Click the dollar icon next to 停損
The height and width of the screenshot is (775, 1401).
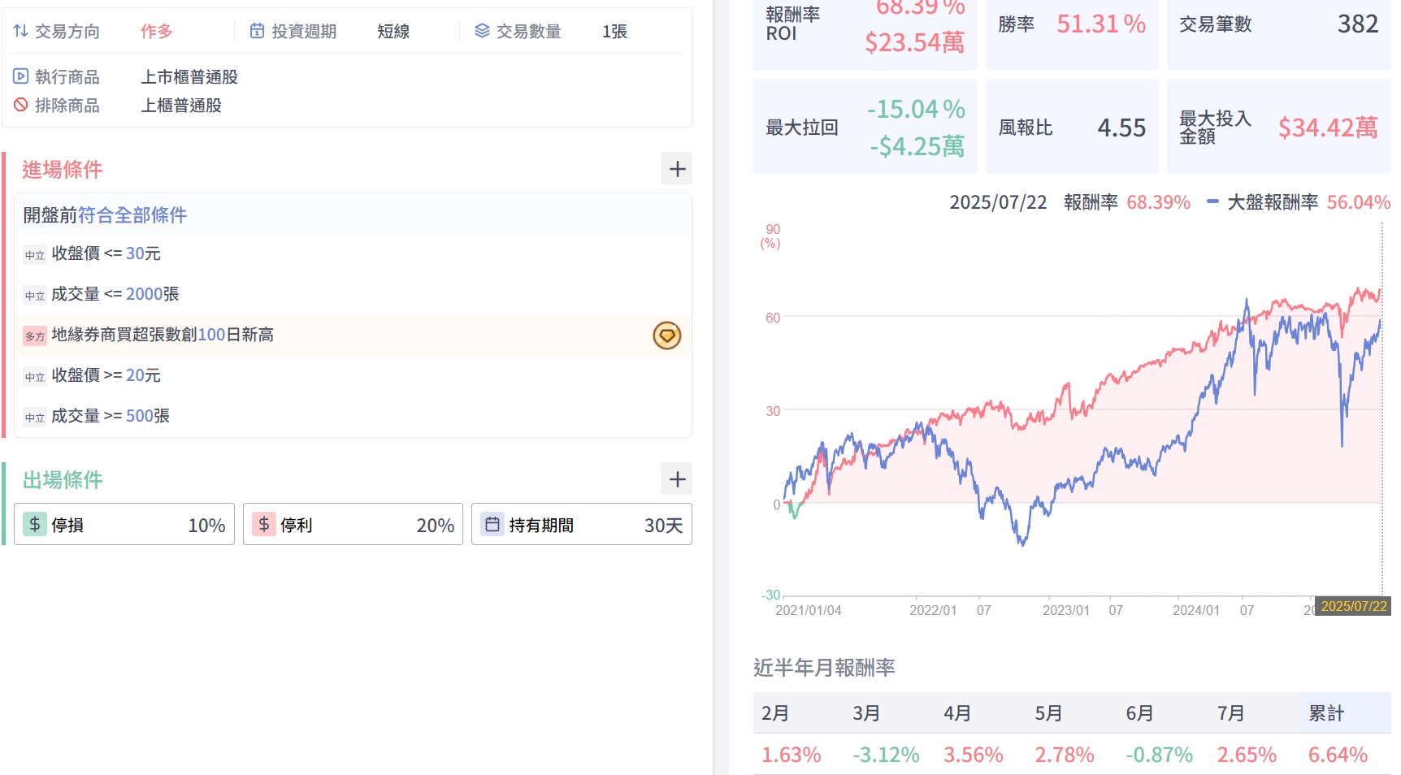[x=35, y=525]
